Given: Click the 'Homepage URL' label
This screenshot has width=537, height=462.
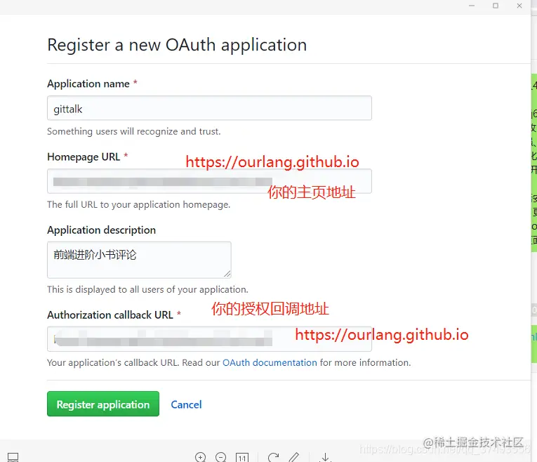Looking at the screenshot, I should click(84, 157).
